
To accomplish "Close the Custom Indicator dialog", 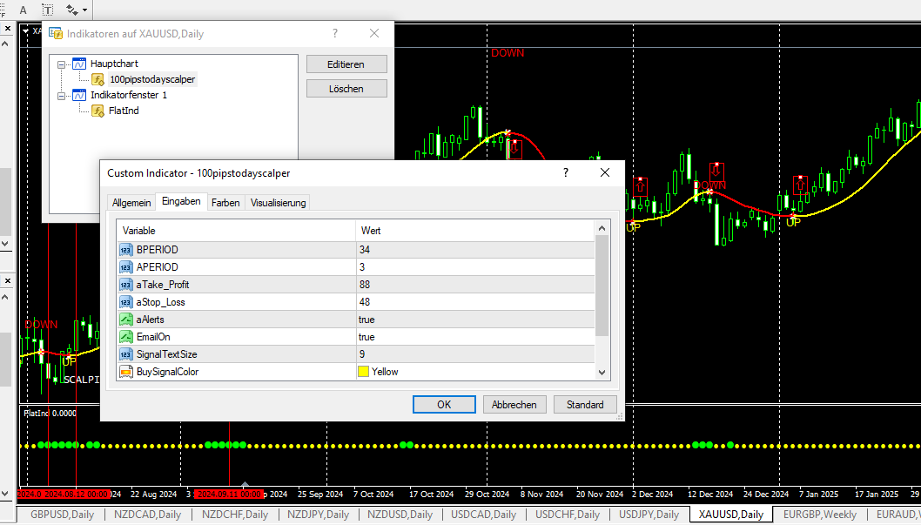I will pyautogui.click(x=605, y=172).
